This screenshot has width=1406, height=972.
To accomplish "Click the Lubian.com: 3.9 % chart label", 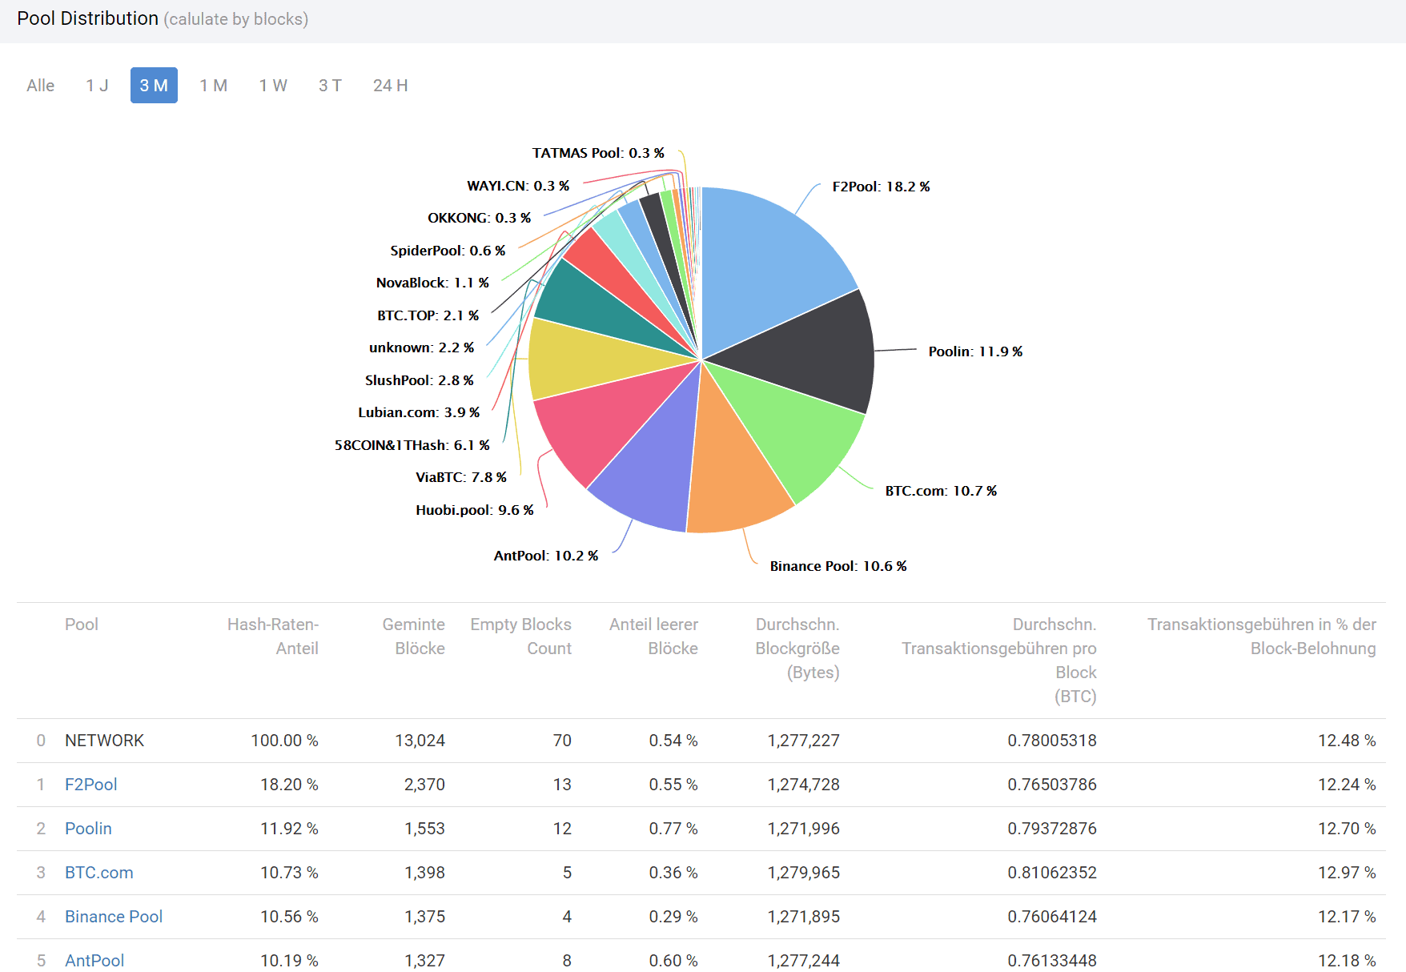I will click(419, 412).
